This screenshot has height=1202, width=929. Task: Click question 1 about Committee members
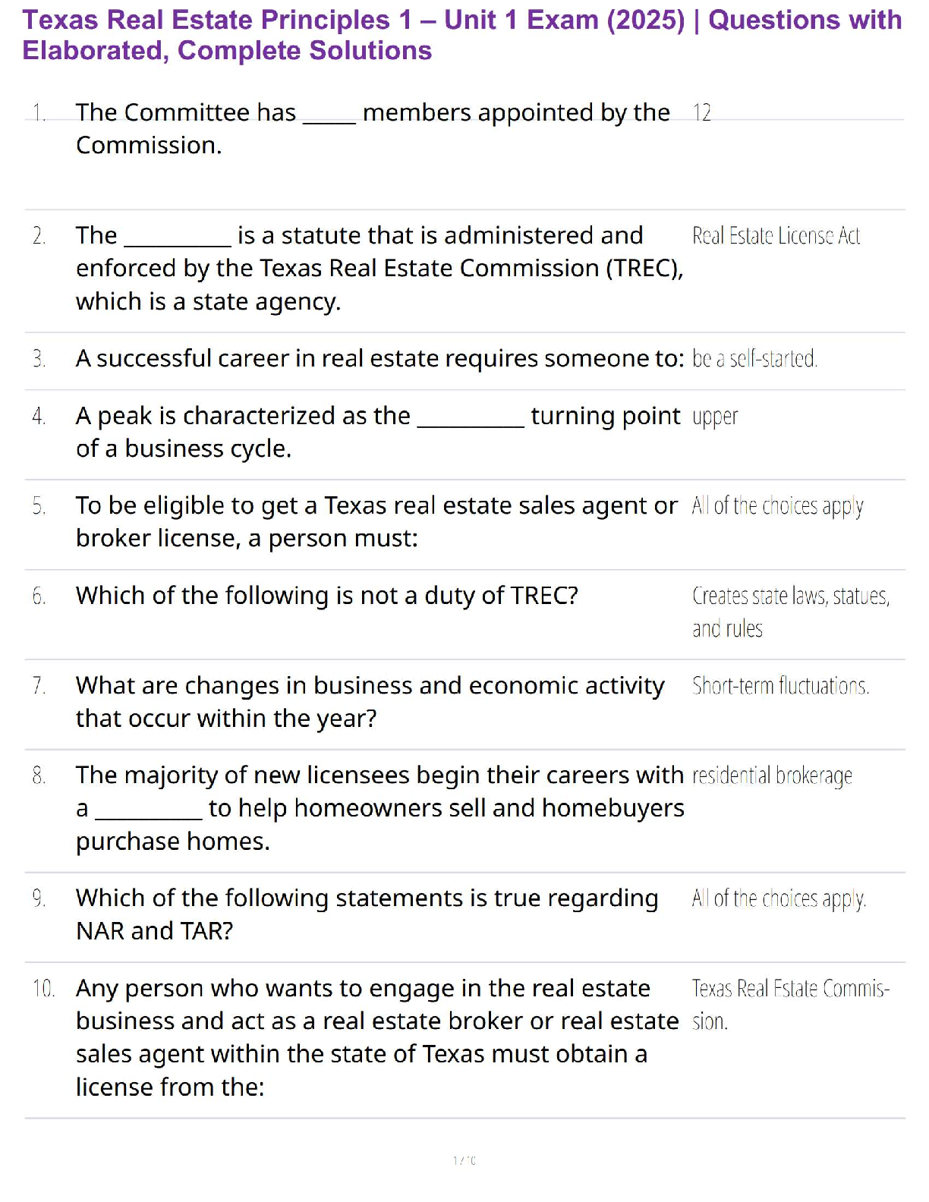372,128
